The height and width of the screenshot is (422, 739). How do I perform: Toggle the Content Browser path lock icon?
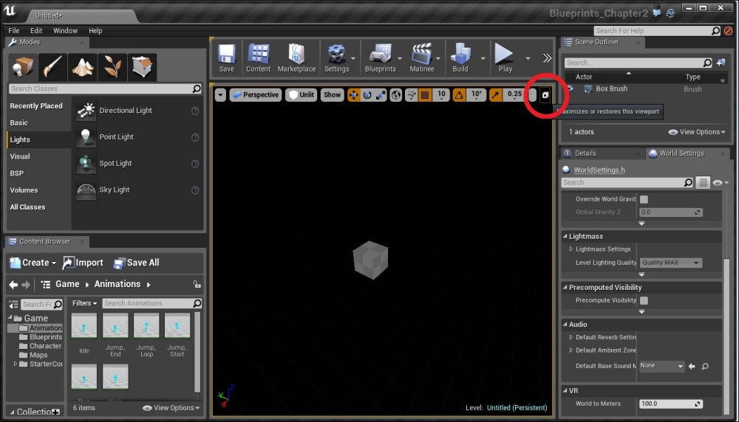197,284
